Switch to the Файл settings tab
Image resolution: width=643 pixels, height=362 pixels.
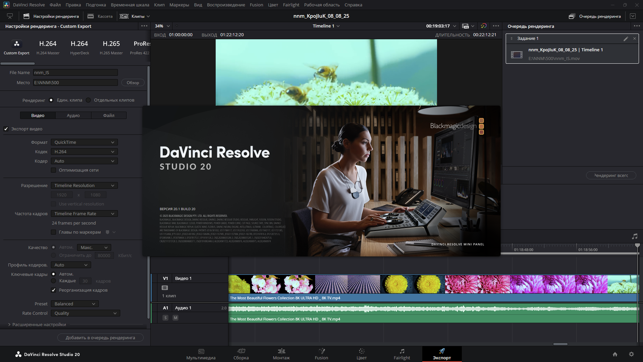tap(109, 115)
